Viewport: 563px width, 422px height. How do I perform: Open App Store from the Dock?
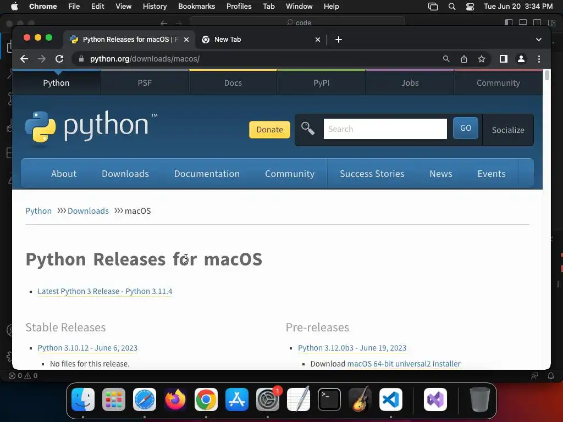(x=237, y=399)
